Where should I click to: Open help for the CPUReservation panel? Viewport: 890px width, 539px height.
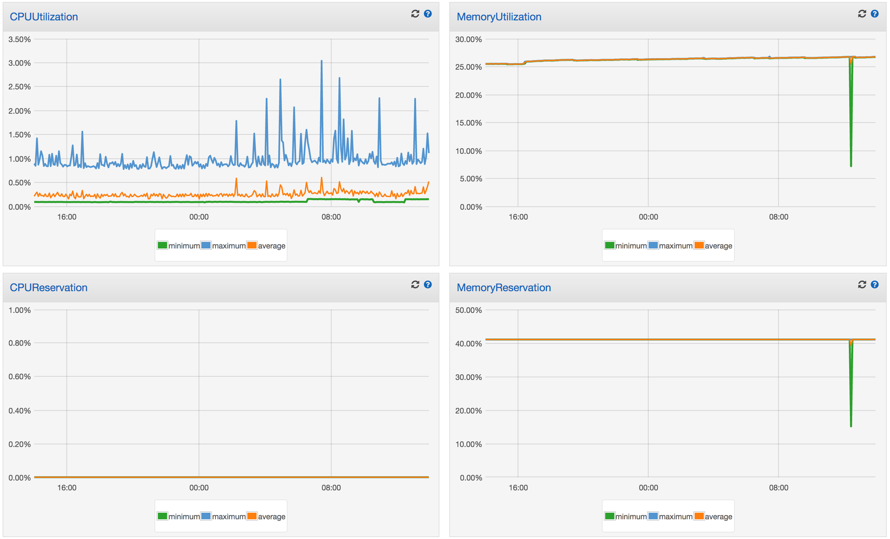[x=428, y=285]
